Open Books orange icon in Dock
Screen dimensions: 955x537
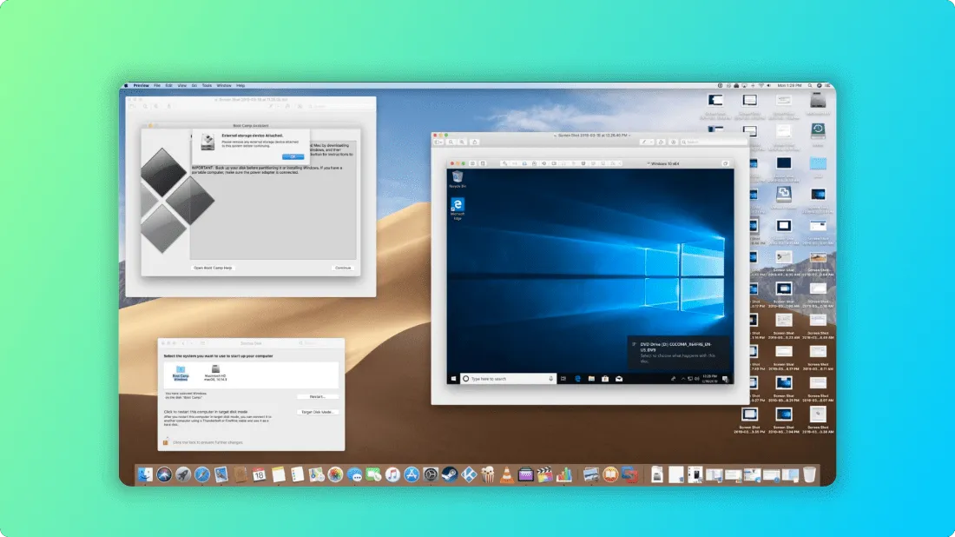coord(610,474)
